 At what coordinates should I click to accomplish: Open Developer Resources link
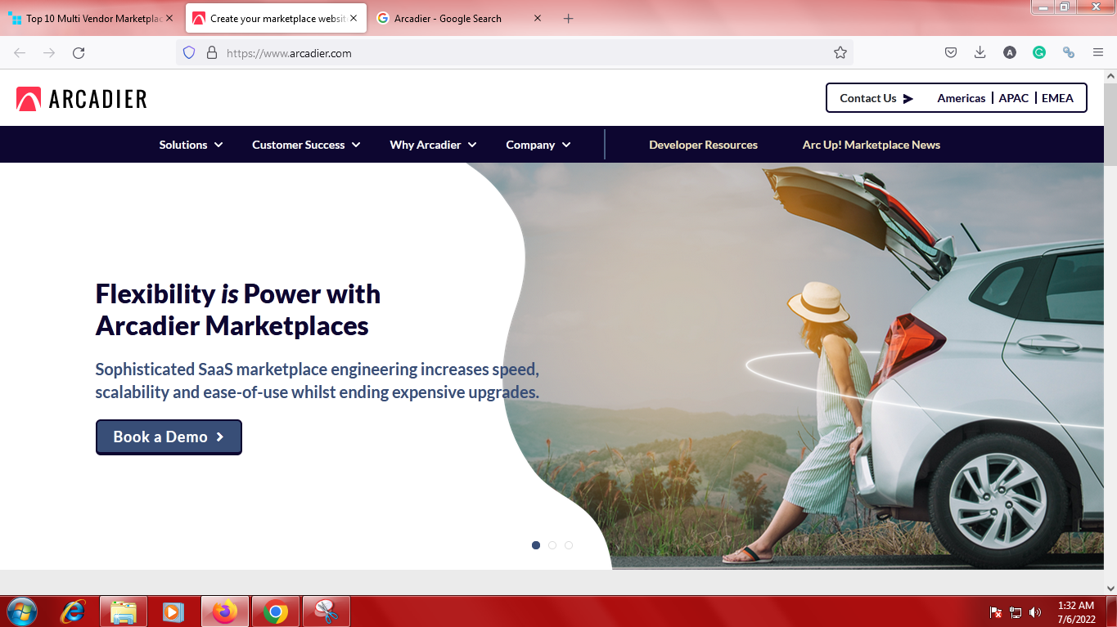tap(703, 145)
